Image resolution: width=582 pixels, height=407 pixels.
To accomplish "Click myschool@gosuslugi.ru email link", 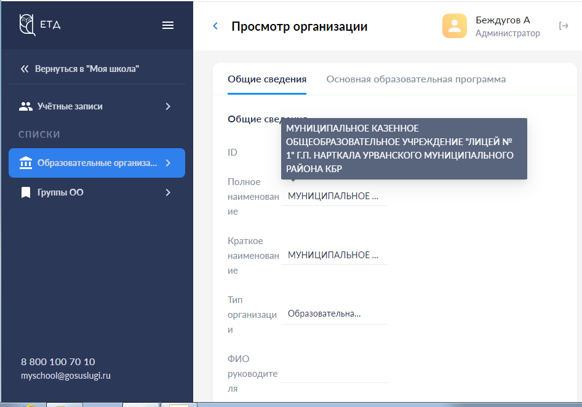I will tap(66, 376).
